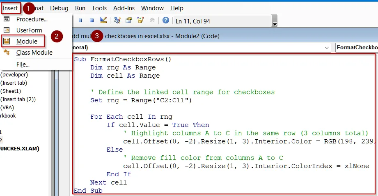Click the For Each cell In rng line
This screenshot has height=196, width=378.
point(131,117)
